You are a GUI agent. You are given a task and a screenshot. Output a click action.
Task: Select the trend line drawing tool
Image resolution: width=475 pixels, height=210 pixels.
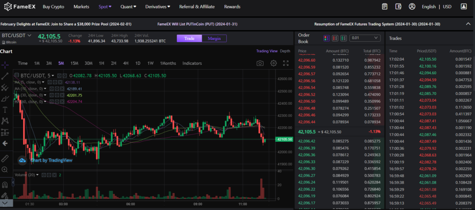click(5, 76)
